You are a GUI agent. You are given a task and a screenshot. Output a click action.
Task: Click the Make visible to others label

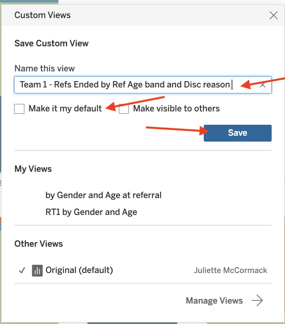coord(176,109)
